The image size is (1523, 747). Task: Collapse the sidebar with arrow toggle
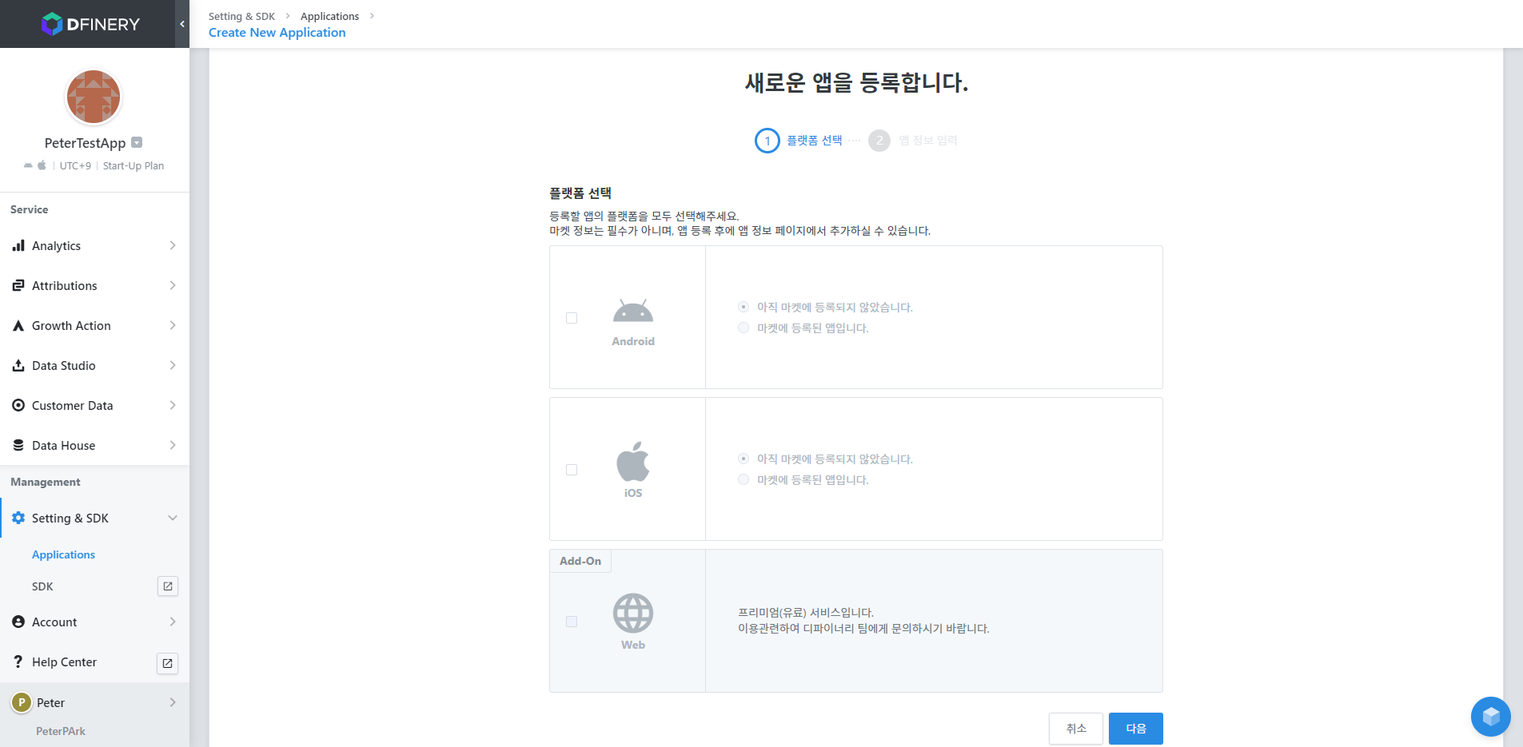pos(182,24)
